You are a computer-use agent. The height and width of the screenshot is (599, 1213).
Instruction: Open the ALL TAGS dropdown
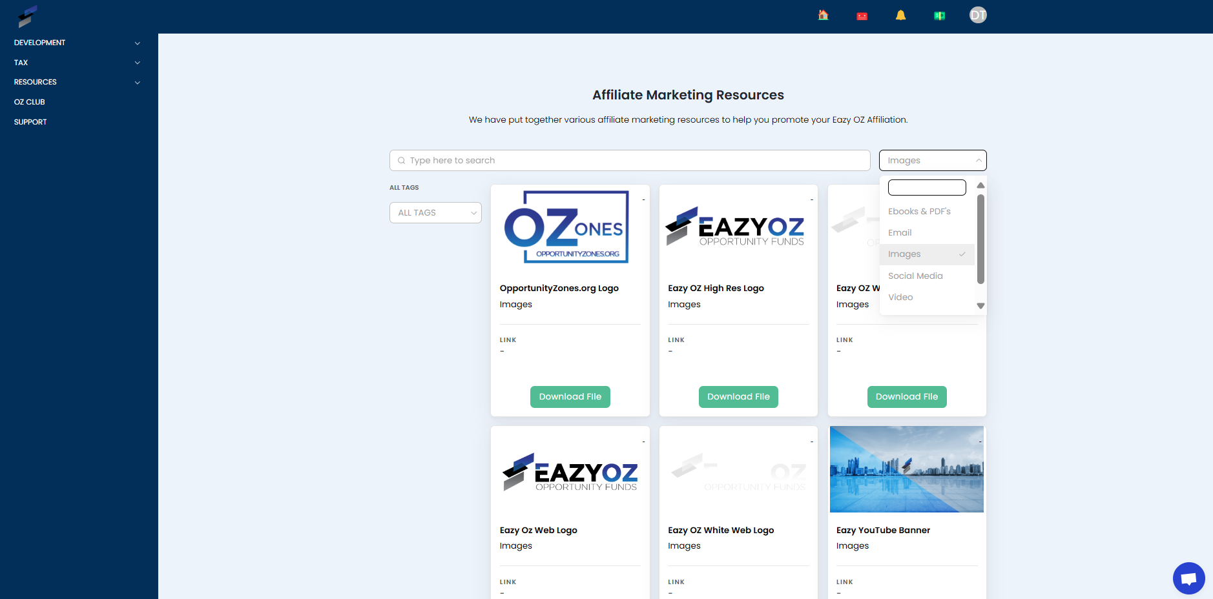tap(435, 212)
